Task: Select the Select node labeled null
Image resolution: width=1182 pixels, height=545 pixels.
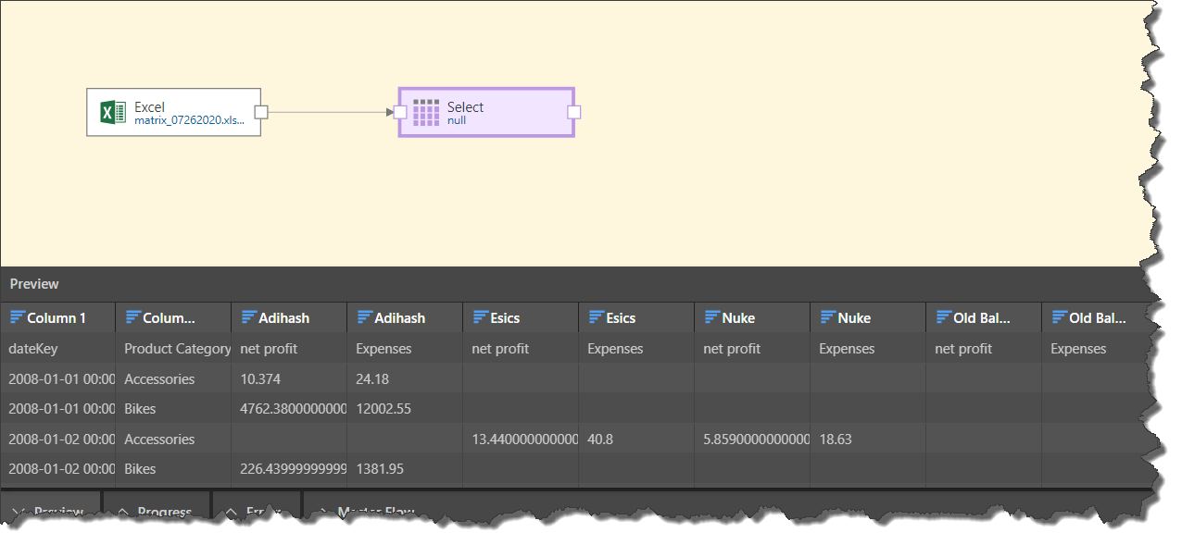Action: coord(486,112)
